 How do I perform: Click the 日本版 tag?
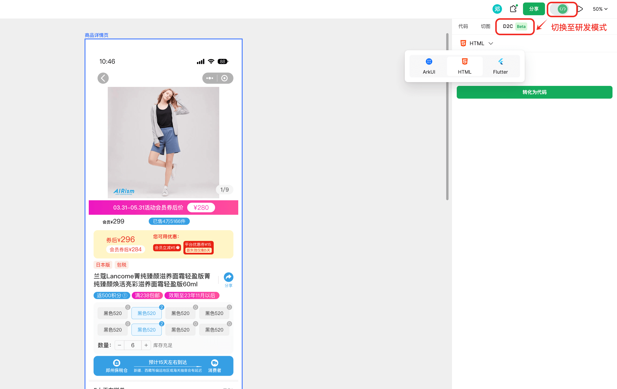point(103,265)
